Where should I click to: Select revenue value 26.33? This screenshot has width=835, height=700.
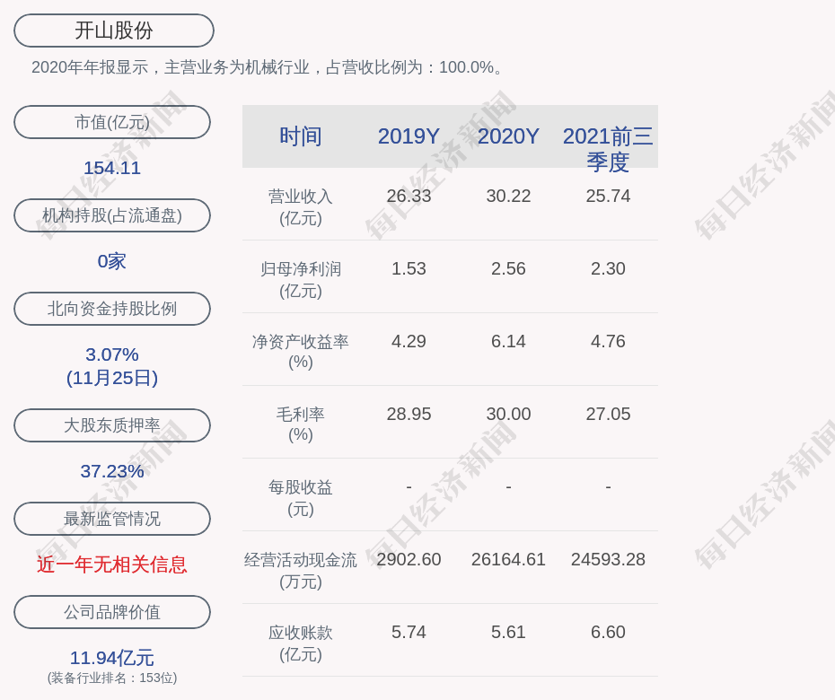pyautogui.click(x=409, y=196)
